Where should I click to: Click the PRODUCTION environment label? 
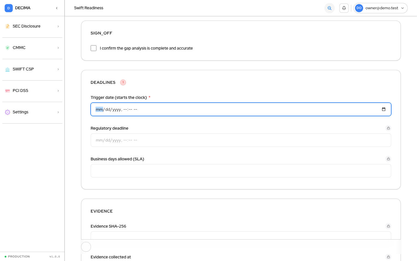19,257
